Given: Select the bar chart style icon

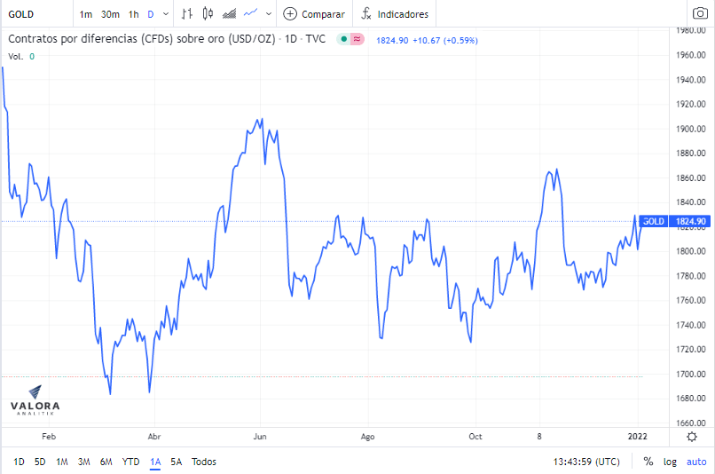Looking at the screenshot, I should [x=186, y=14].
